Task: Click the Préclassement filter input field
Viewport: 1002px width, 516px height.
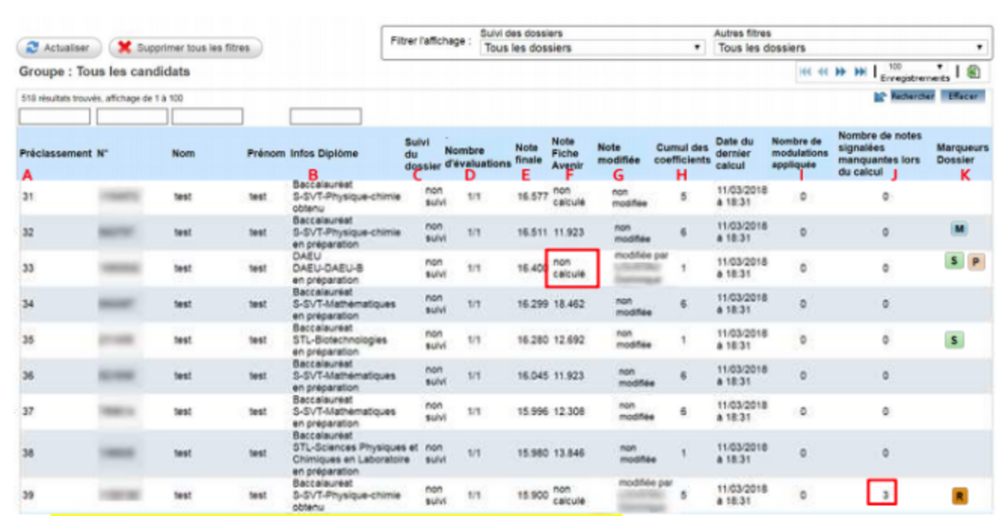Action: click(x=54, y=116)
